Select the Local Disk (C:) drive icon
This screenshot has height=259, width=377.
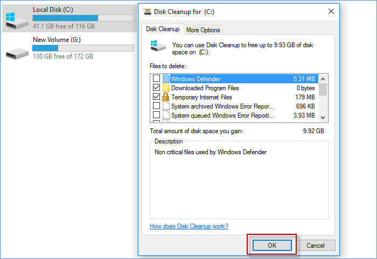(17, 21)
